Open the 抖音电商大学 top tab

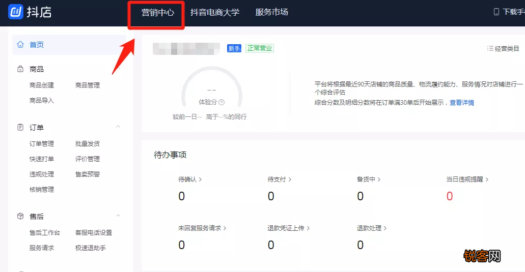[215, 12]
